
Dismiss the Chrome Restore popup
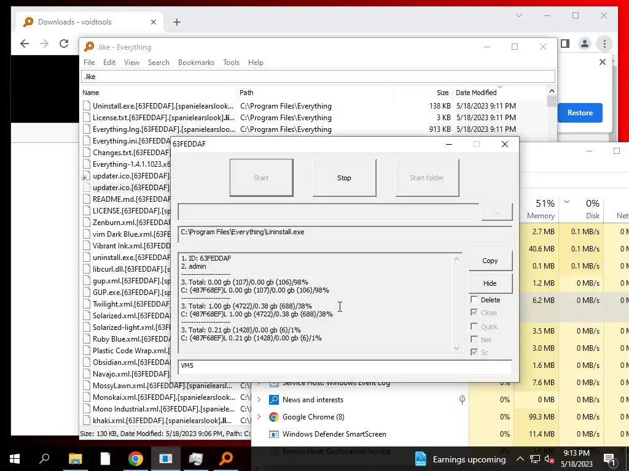(603, 62)
